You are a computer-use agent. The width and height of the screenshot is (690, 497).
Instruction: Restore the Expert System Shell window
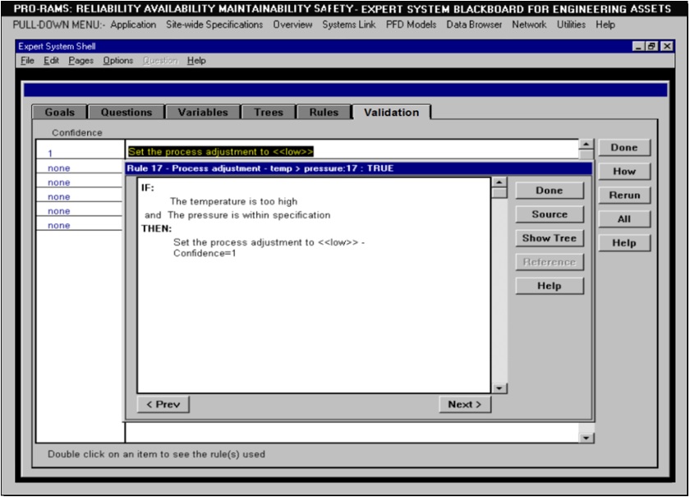651,46
